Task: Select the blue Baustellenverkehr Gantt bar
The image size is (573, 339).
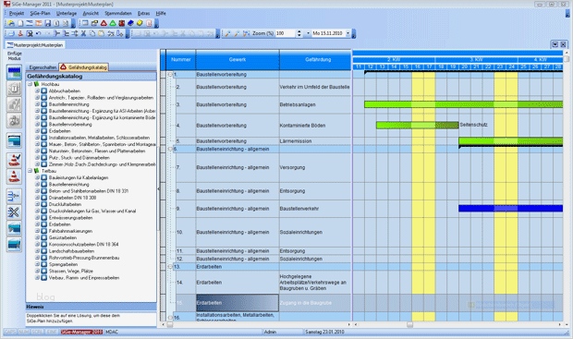Action: tap(510, 209)
